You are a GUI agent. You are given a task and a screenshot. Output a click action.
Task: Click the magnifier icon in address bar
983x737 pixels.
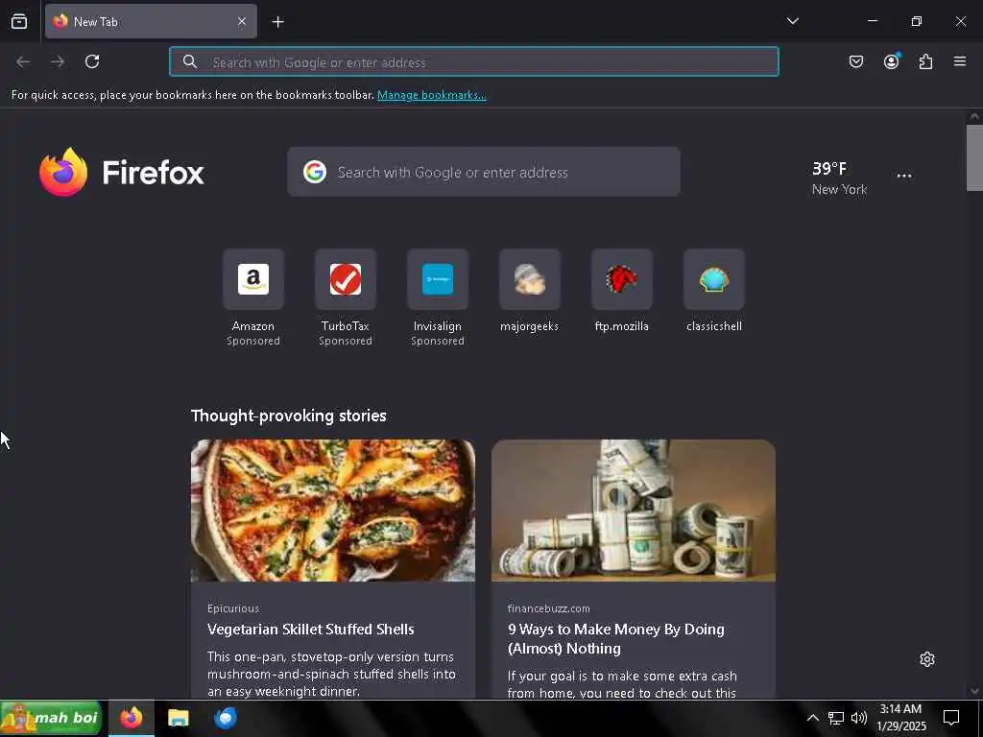pyautogui.click(x=189, y=61)
